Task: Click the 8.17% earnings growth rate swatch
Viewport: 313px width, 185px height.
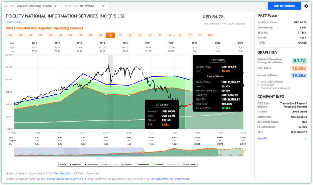Action: 299,61
